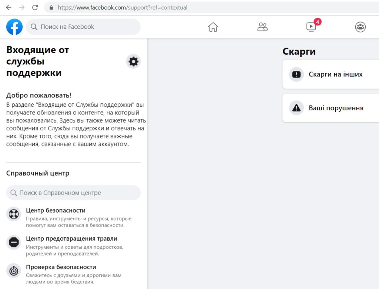This screenshot has height=289, width=379.
Task: Reload the page with browser refresh button
Action: coord(35,7)
